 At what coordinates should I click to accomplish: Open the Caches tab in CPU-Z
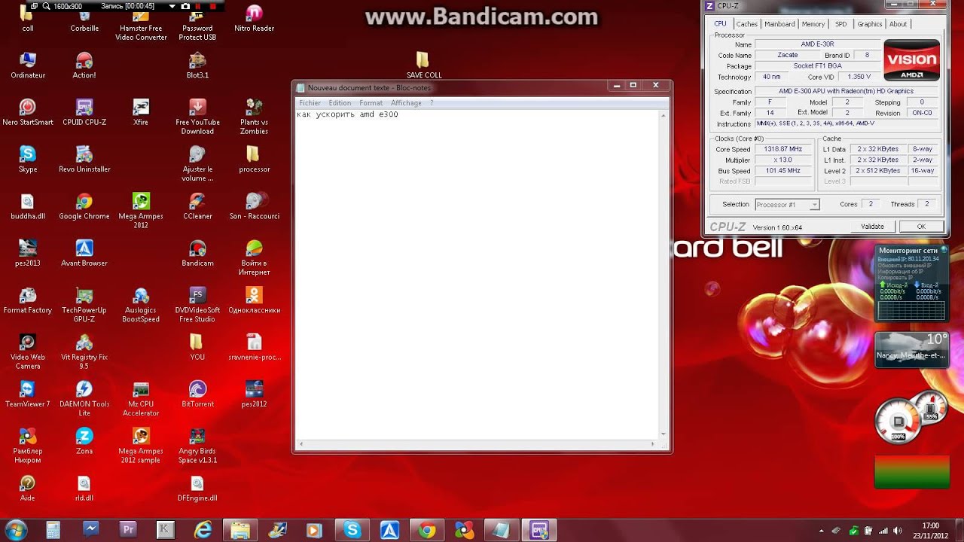pos(746,24)
